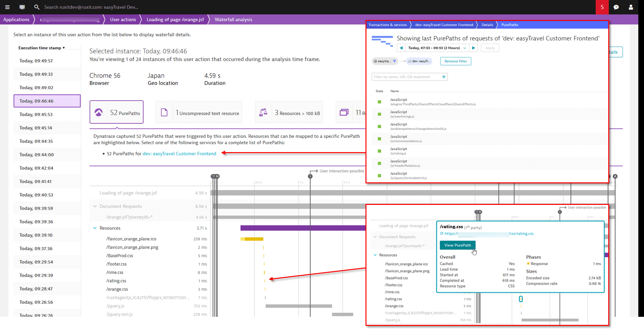Select the 1 Uncompressed text resource tile
Viewport: 644px width, 330px height.
coord(199,112)
